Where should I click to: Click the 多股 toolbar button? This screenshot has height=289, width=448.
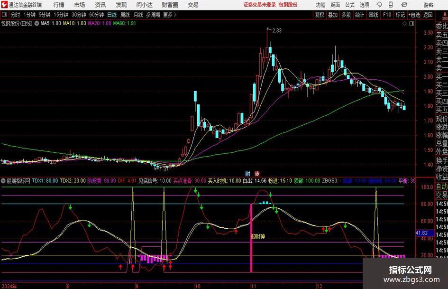pos(346,15)
